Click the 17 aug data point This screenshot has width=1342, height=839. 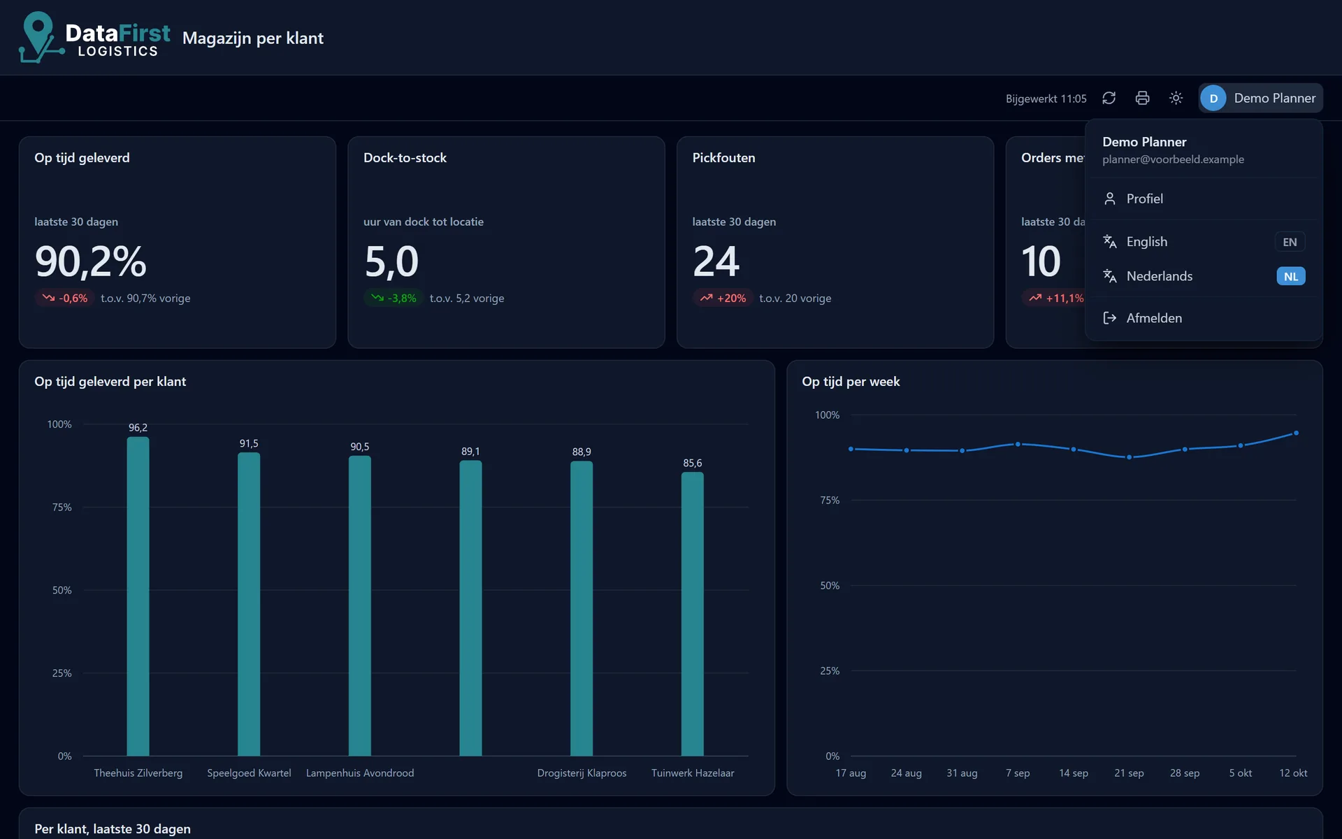tap(851, 449)
